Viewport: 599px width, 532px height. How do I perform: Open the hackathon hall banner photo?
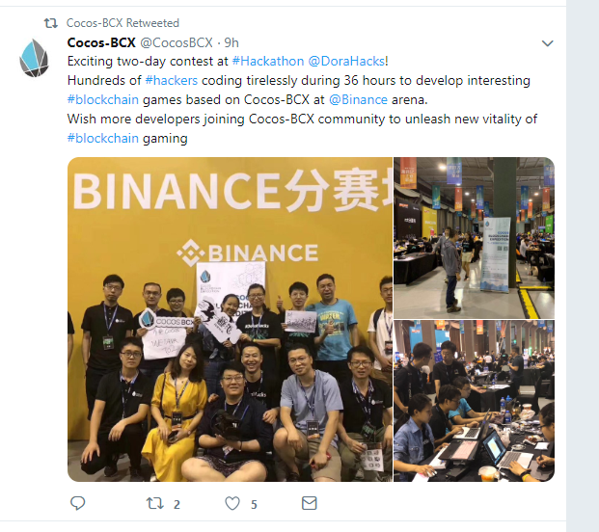[x=474, y=238]
